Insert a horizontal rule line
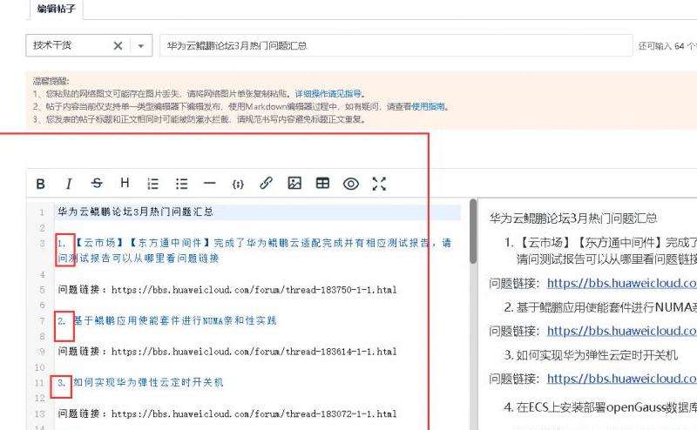 [x=209, y=183]
